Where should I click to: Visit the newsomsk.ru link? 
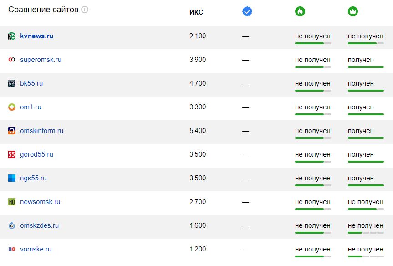[40, 202]
